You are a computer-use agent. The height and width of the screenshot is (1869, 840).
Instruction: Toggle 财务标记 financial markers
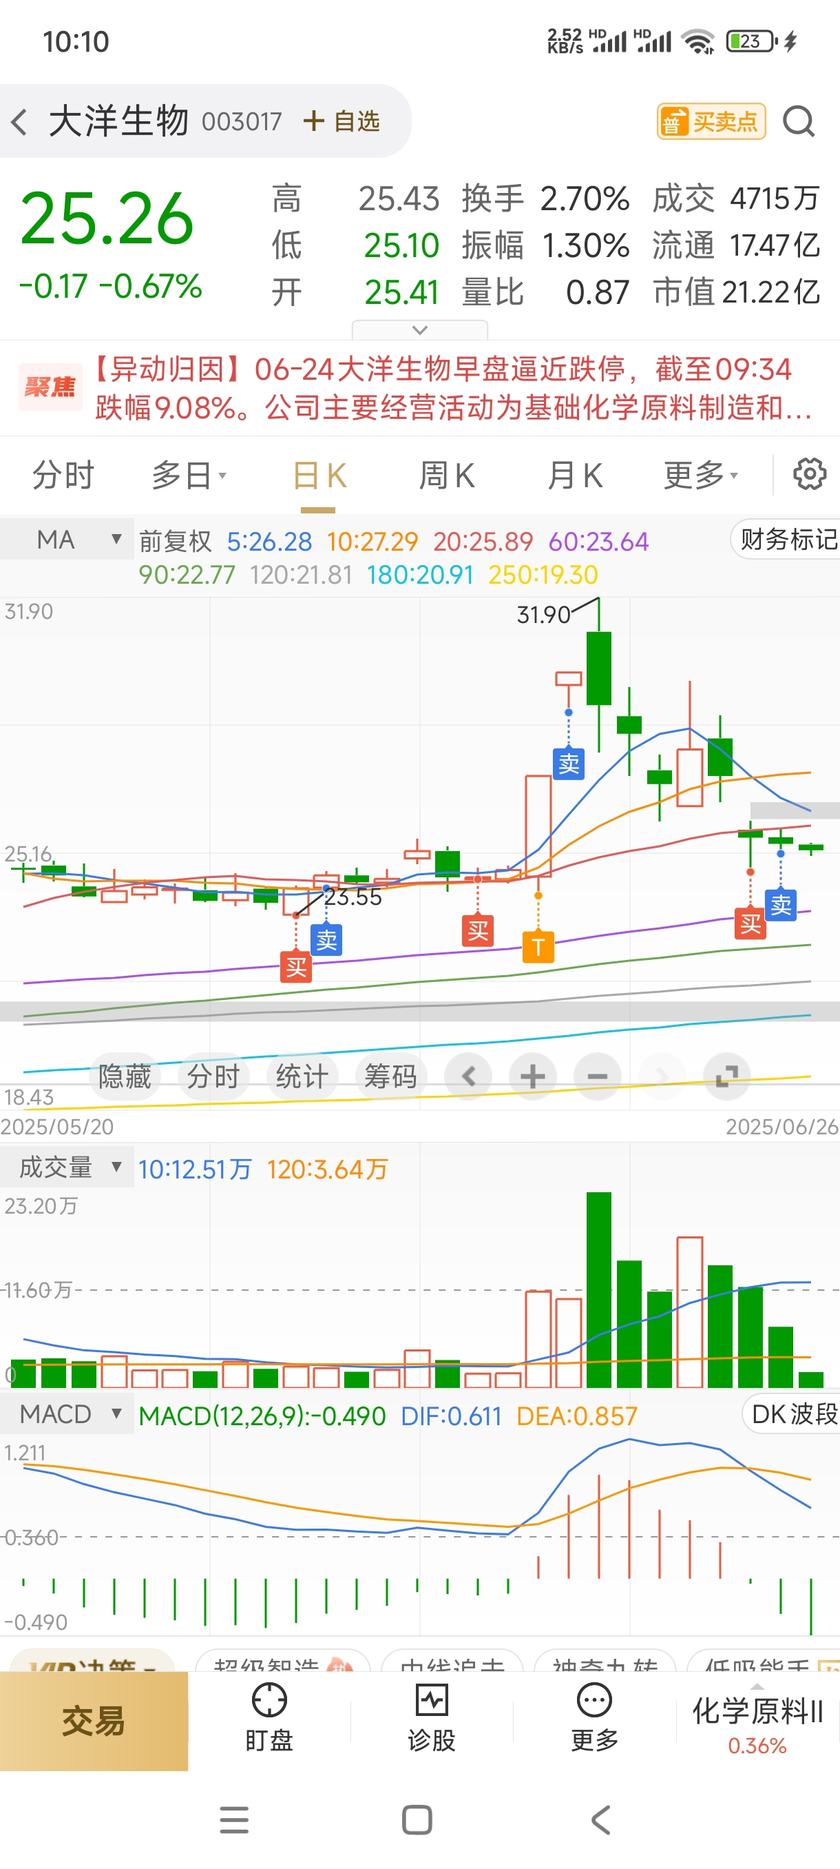point(787,539)
